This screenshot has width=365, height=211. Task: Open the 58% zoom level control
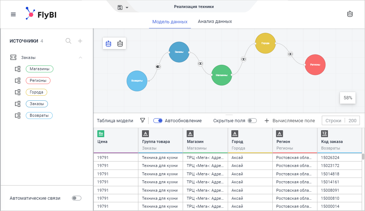[x=348, y=98]
